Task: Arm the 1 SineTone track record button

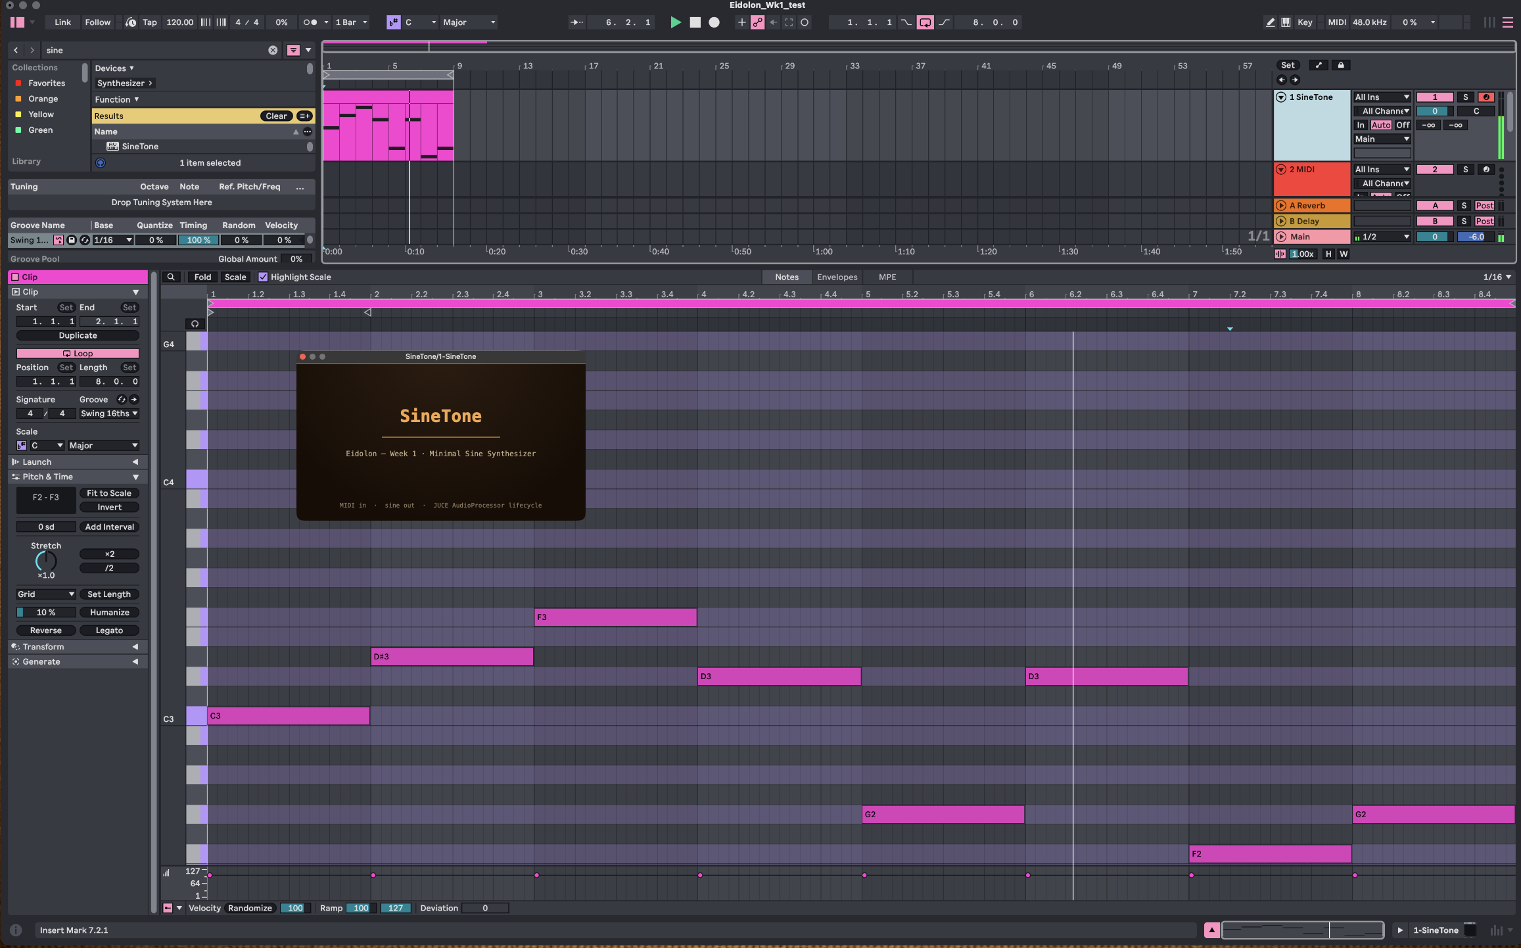Action: coord(1486,97)
